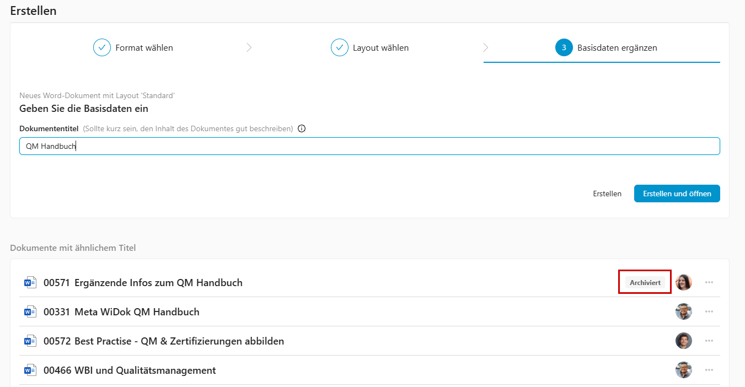745x387 pixels.
Task: Open the options menu for document 00571
Action: (709, 282)
